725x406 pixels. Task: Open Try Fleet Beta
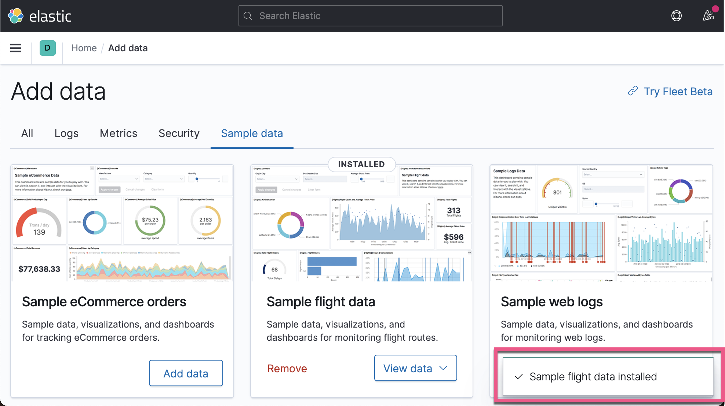(x=678, y=91)
